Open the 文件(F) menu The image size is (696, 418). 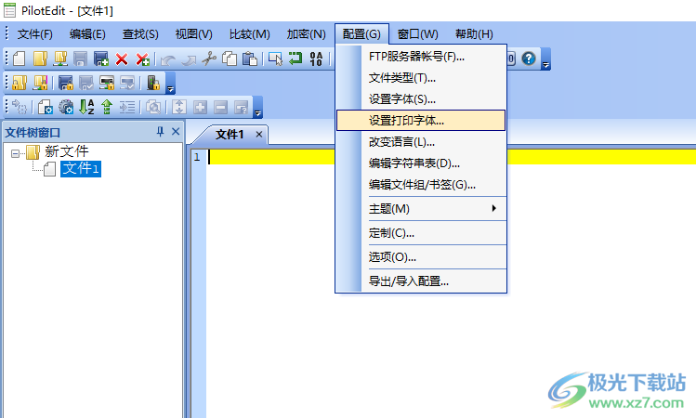pyautogui.click(x=35, y=34)
